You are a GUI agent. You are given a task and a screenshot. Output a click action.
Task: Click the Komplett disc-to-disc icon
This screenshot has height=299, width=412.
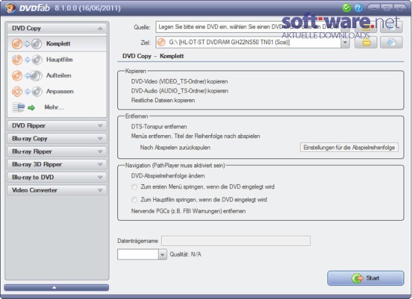point(27,44)
